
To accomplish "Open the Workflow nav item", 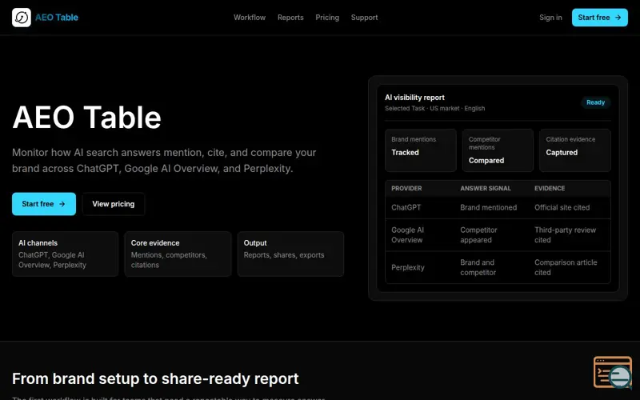I will coord(250,18).
